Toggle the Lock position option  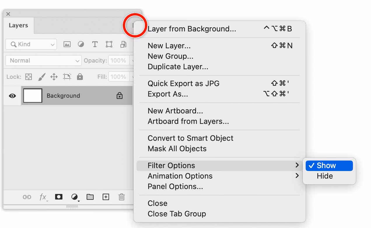pyautogui.click(x=54, y=76)
